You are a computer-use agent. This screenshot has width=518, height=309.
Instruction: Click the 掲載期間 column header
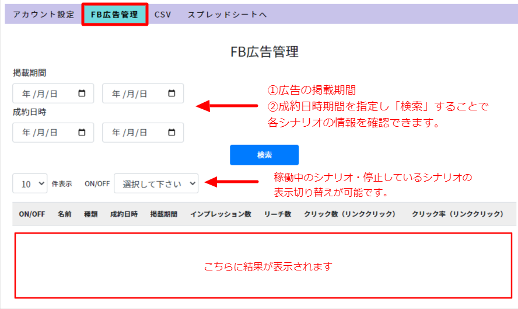coord(164,214)
